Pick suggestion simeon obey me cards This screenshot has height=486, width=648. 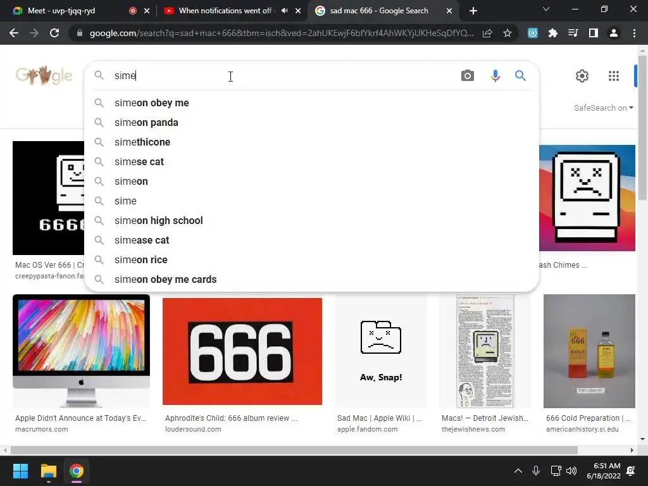click(311, 279)
